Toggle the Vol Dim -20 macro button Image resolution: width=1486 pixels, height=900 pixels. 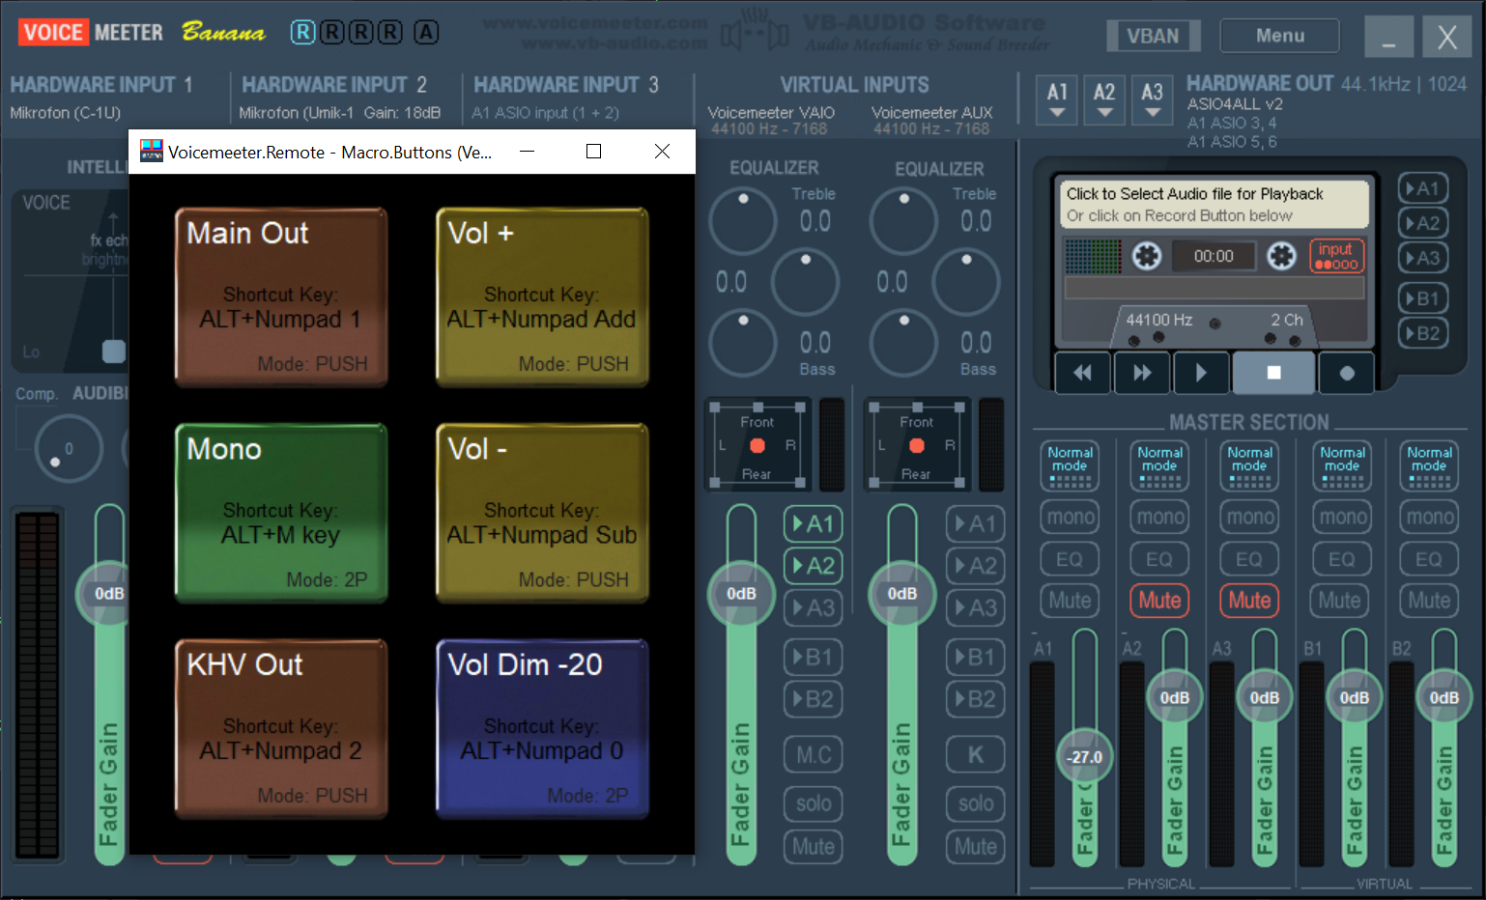tap(542, 729)
